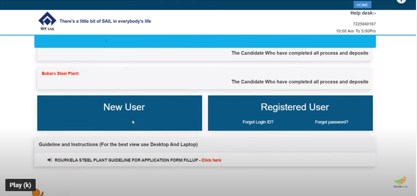This screenshot has width=417, height=196.
Task: Click the Play (k) video control
Action: 21,185
